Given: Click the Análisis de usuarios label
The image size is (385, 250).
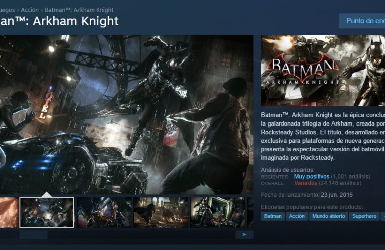Looking at the screenshot, I should coord(287,170).
